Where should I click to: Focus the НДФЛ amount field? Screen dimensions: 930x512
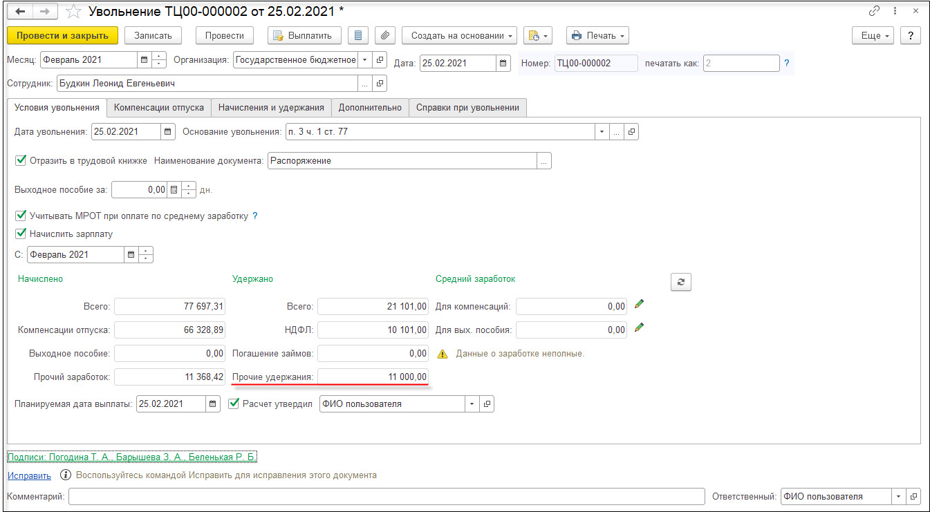click(373, 330)
